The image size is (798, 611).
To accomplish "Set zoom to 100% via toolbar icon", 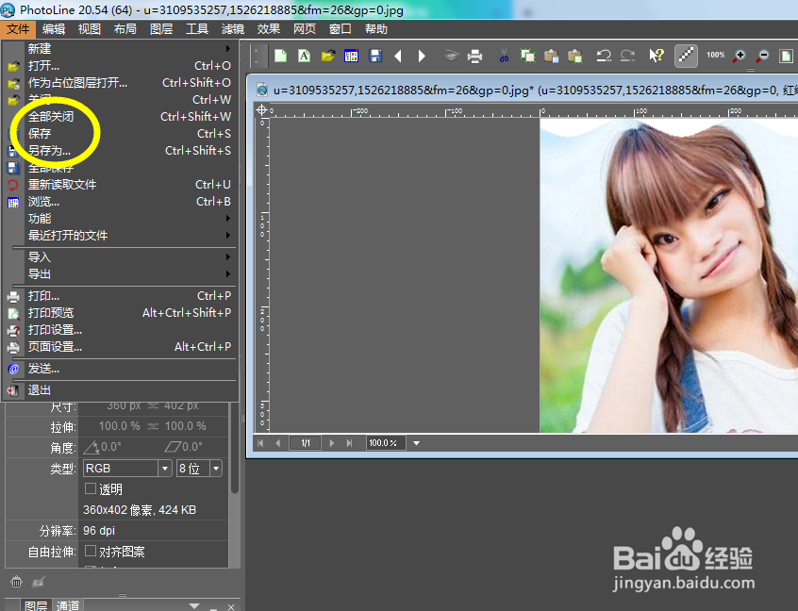I will (x=715, y=55).
